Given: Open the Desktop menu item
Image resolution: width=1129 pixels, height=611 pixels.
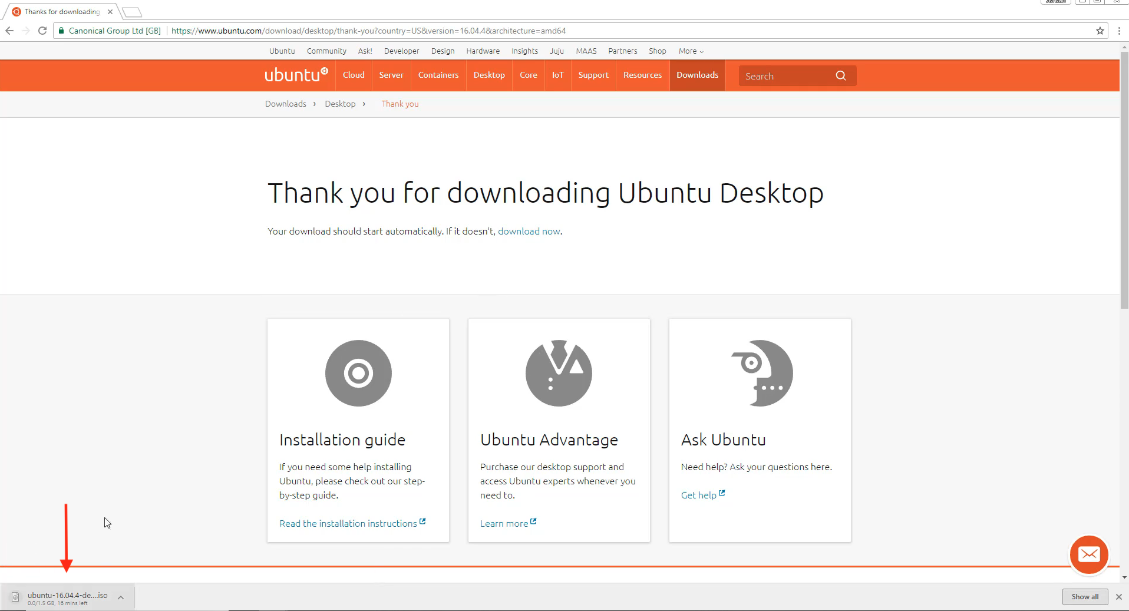Looking at the screenshot, I should pyautogui.click(x=489, y=75).
